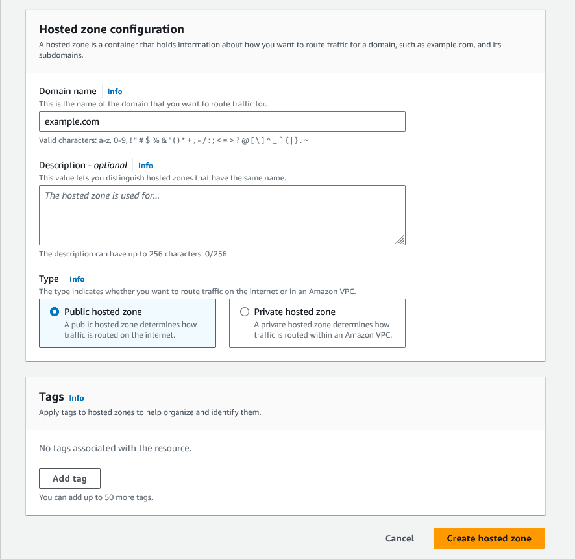Viewport: 575px width, 559px height.
Task: Choose the Private hosted zone radio button
Action: [x=245, y=312]
